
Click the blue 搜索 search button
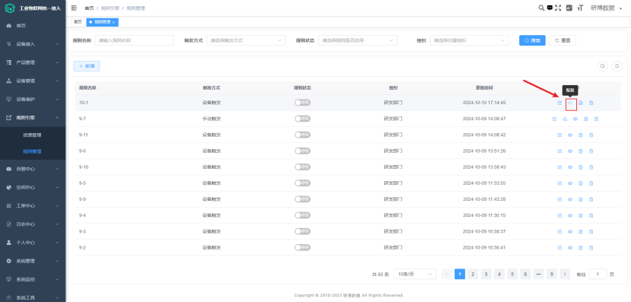point(532,40)
